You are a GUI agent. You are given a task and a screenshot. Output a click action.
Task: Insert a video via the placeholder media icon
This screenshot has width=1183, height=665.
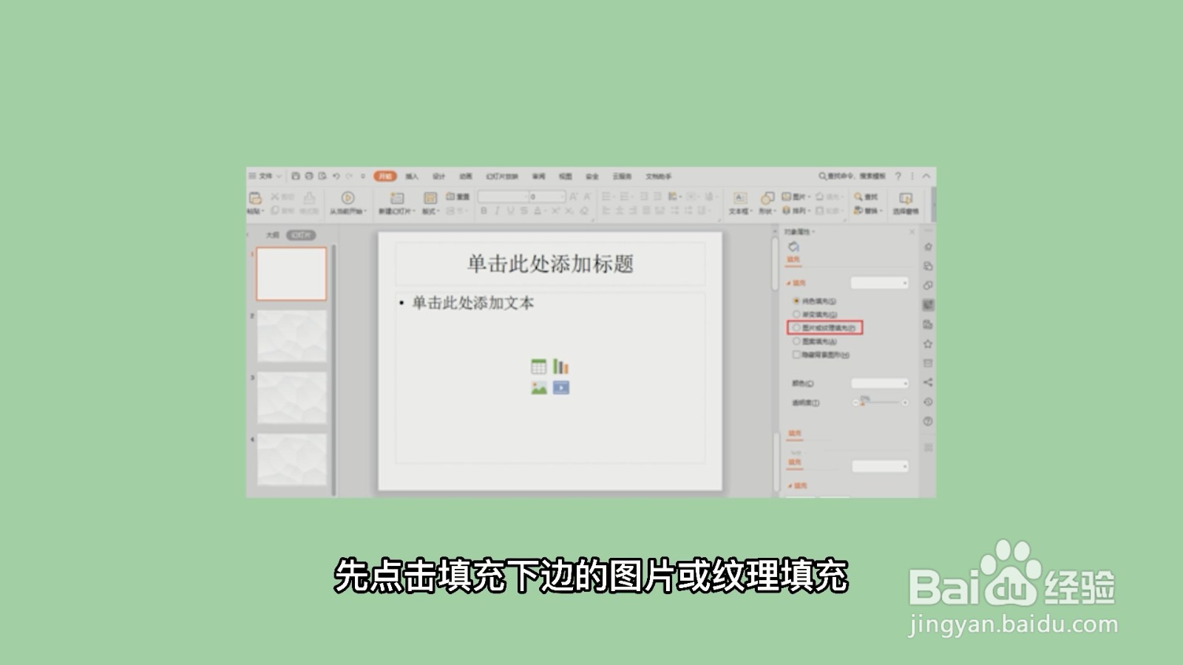(x=562, y=387)
